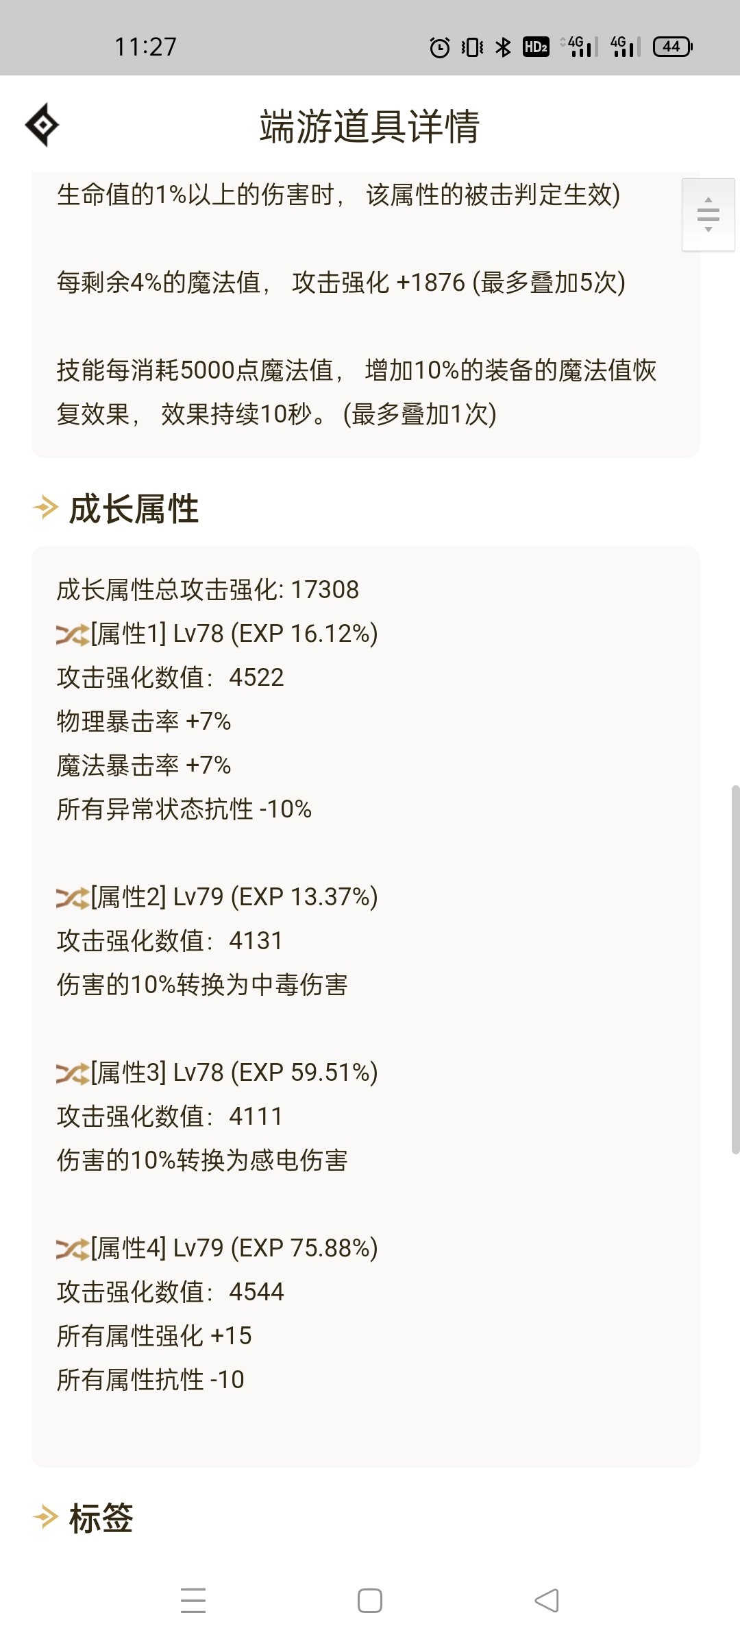
Task: Click the shuffle icon beside 属性4
Action: tap(73, 1249)
